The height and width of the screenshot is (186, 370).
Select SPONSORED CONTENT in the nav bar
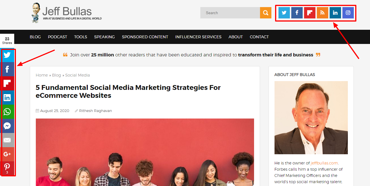145,37
